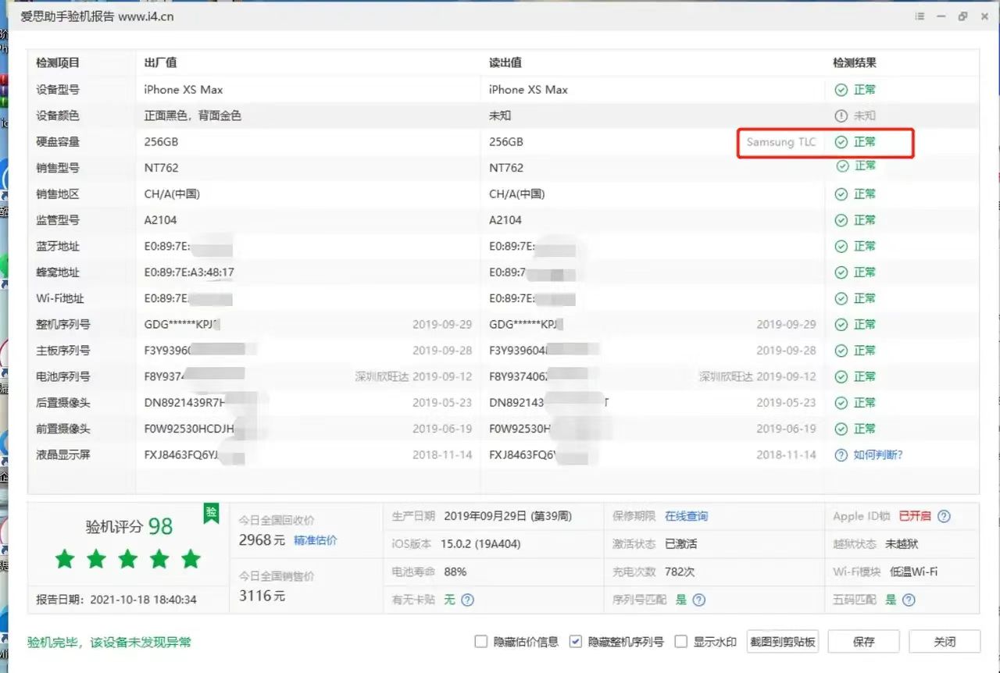Image resolution: width=1000 pixels, height=673 pixels.
Task: Open the 精准估价 link
Action: [x=316, y=540]
